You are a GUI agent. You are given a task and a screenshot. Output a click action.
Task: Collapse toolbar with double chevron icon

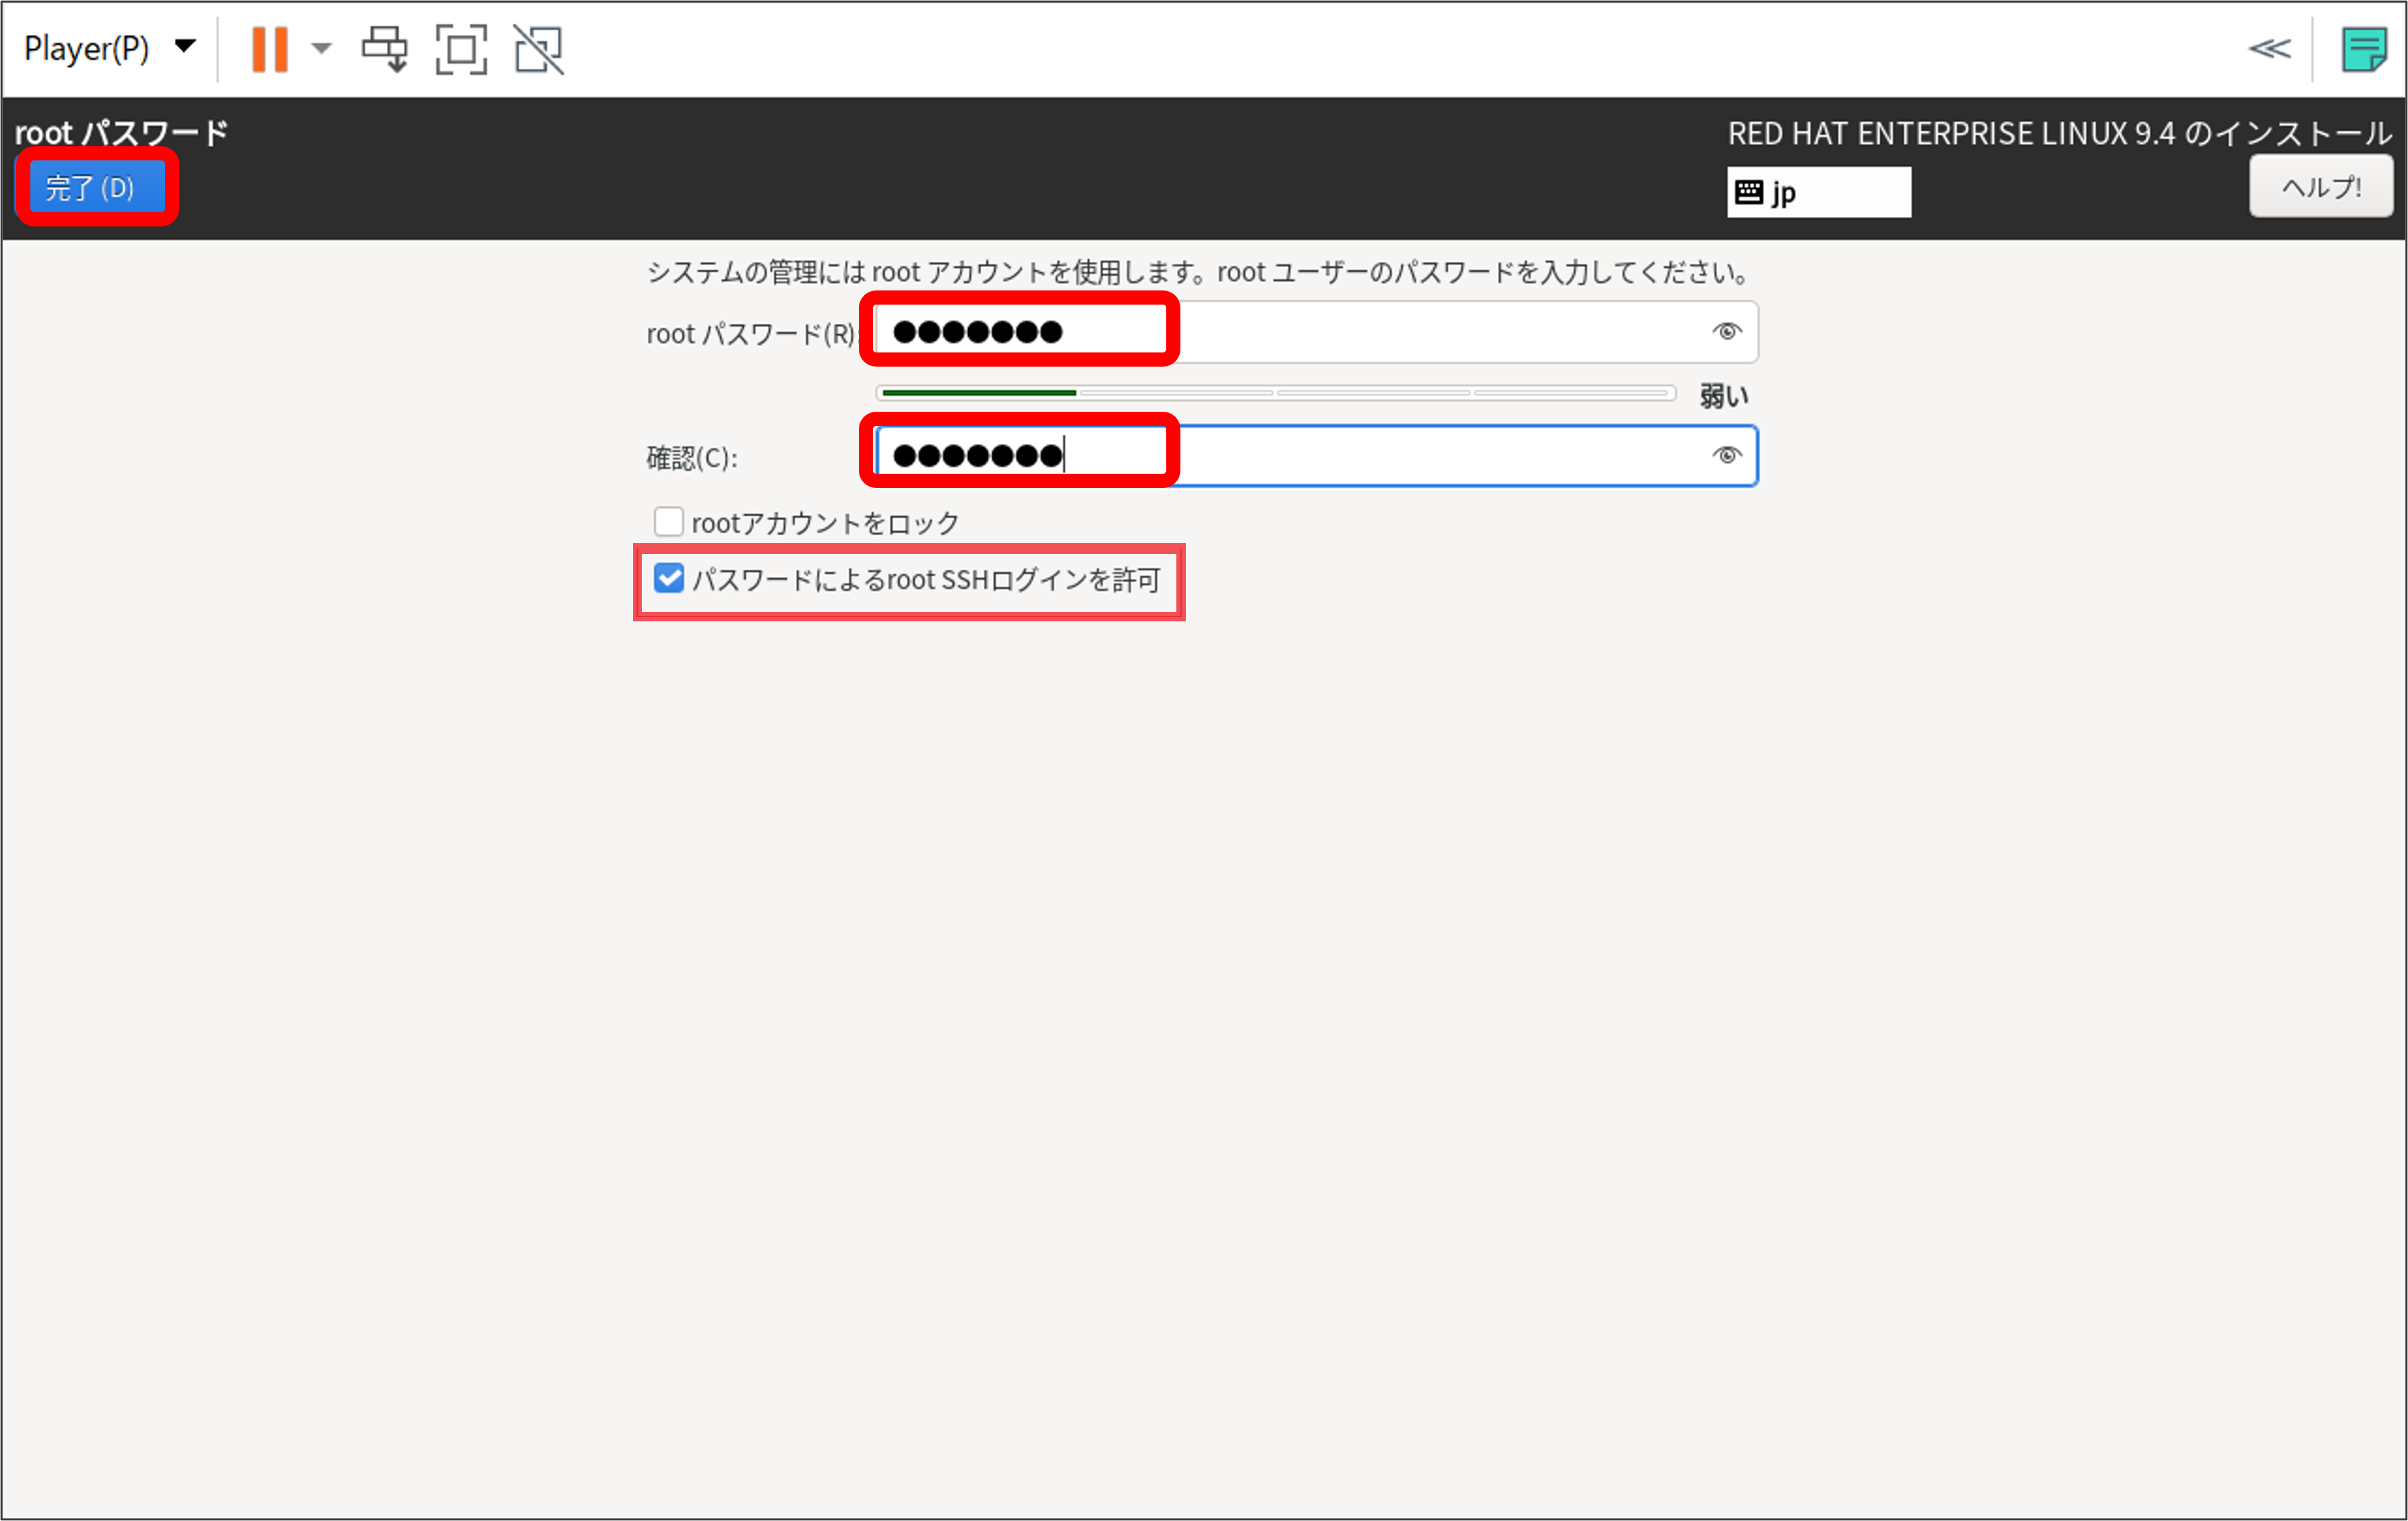pyautogui.click(x=2269, y=48)
